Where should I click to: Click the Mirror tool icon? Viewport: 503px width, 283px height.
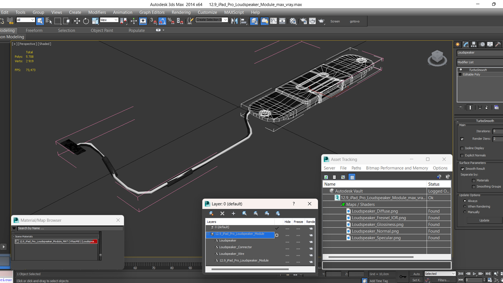(234, 21)
